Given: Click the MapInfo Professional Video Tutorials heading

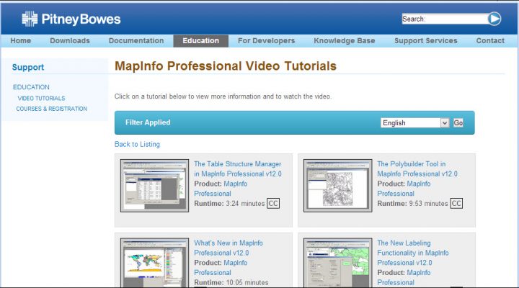Looking at the screenshot, I should [226, 66].
